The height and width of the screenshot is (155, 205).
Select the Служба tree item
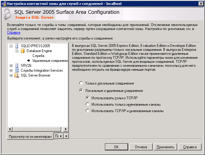(x=38, y=56)
